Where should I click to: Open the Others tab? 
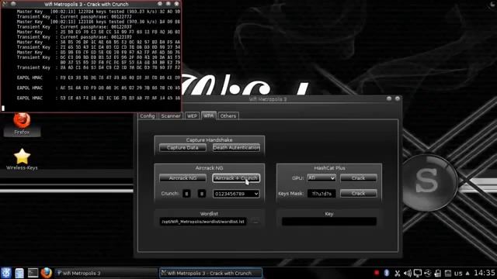coord(228,115)
